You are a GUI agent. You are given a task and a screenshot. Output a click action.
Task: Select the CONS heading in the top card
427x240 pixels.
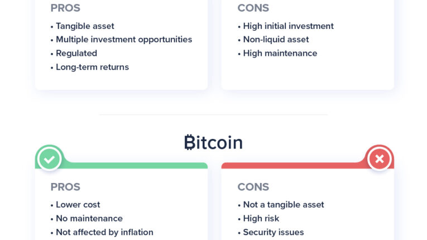[253, 8]
